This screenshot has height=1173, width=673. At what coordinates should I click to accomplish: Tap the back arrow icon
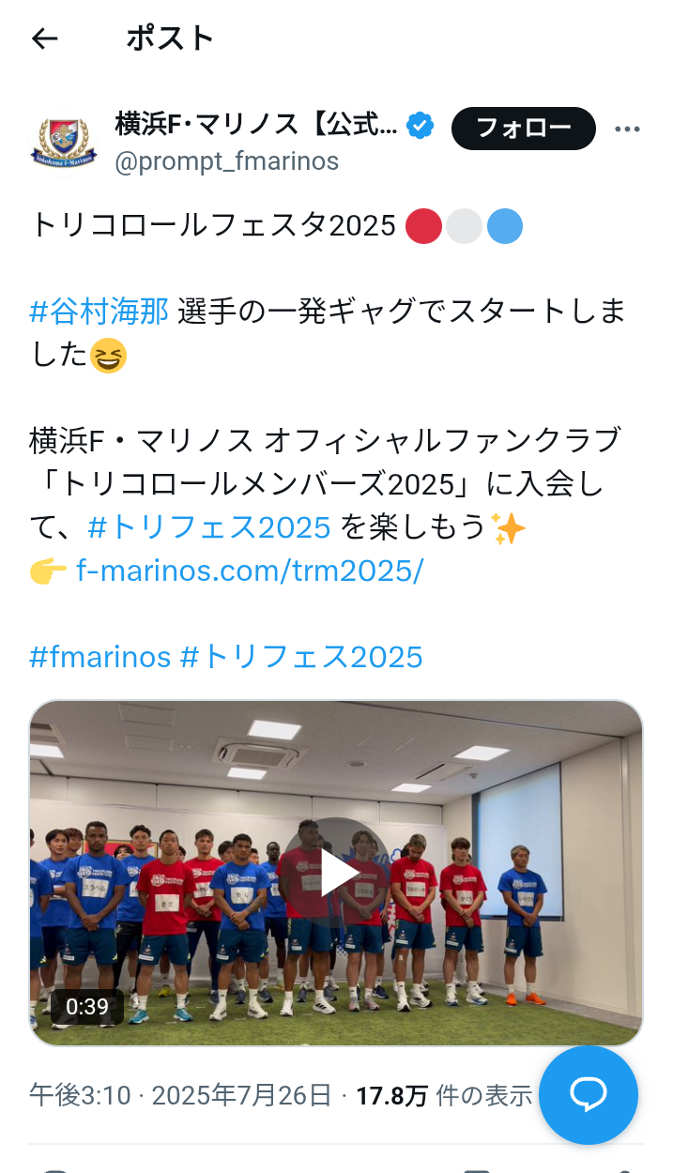[x=44, y=38]
